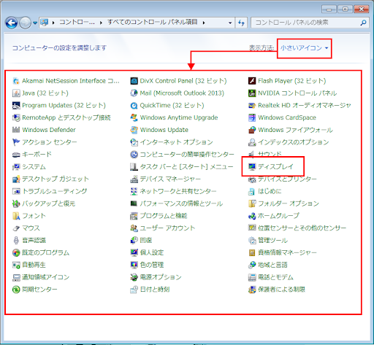Refresh the control panel view

[x=241, y=23]
